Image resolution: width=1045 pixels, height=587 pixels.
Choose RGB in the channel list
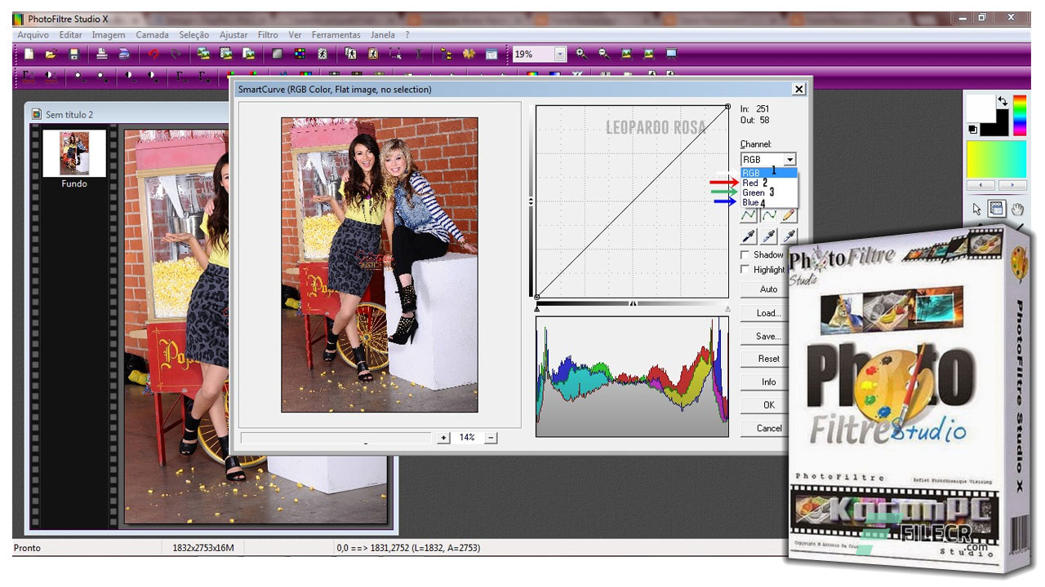pyautogui.click(x=768, y=173)
